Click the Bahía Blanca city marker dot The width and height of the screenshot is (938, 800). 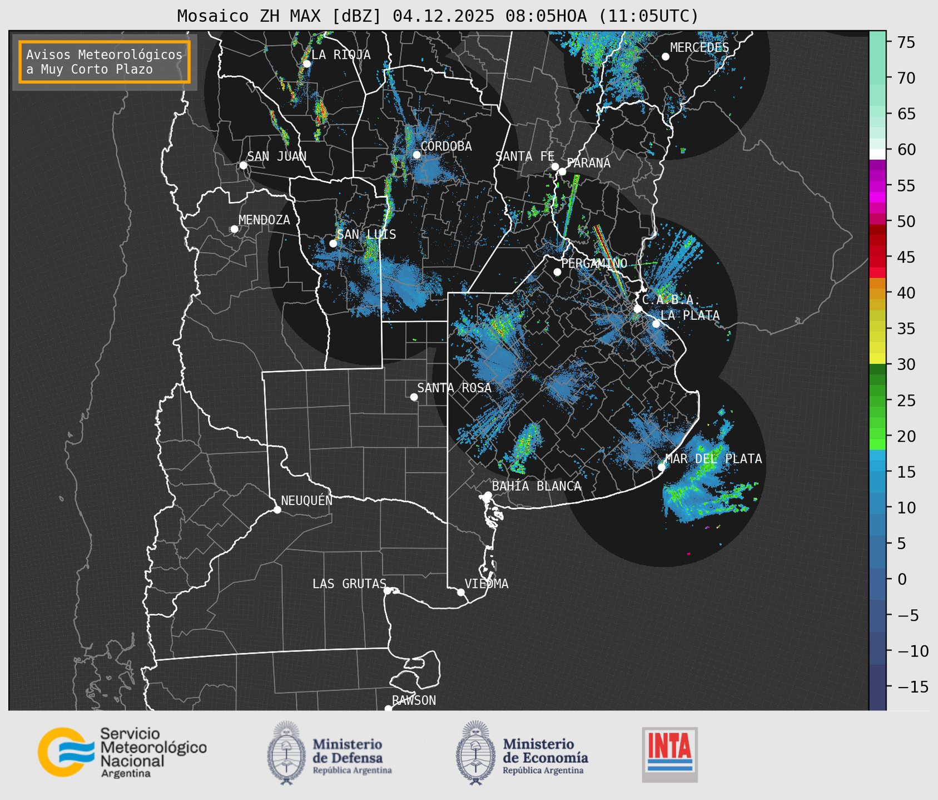point(488,495)
